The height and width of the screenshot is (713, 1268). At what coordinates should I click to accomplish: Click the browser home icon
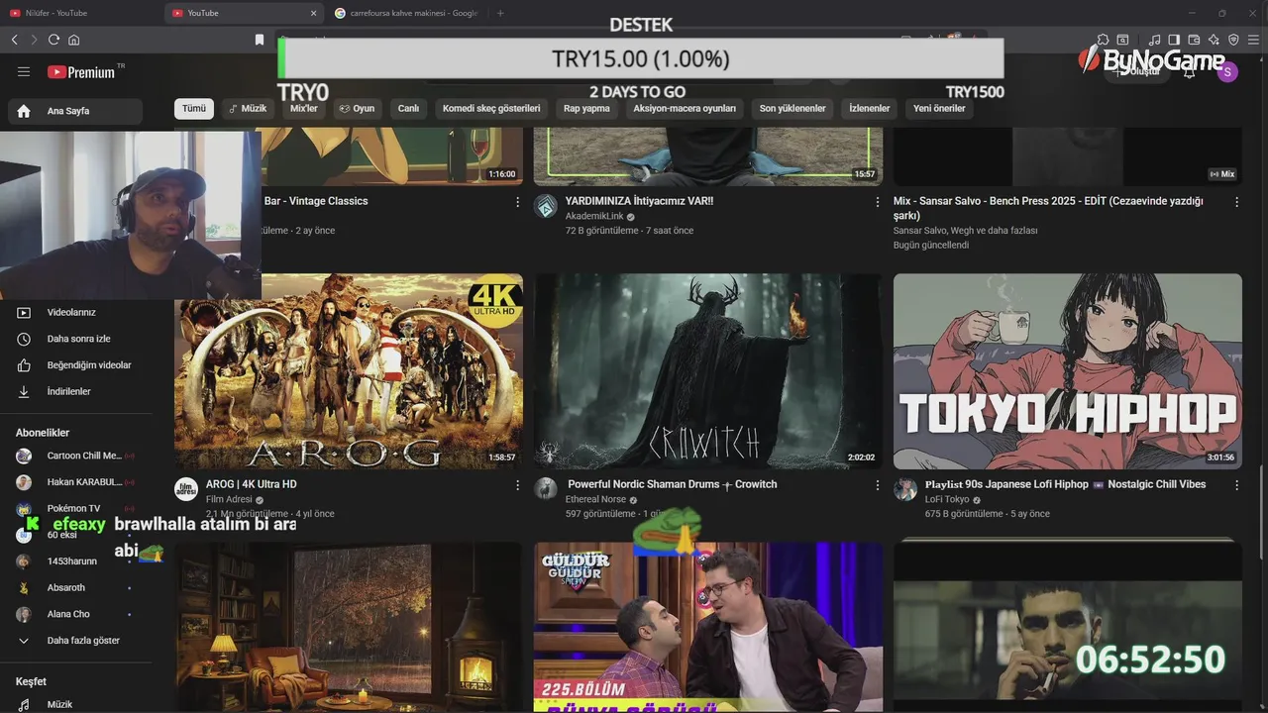click(73, 40)
